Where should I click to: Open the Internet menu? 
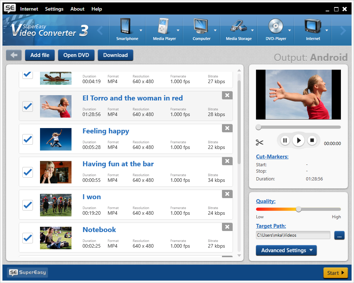29,9
